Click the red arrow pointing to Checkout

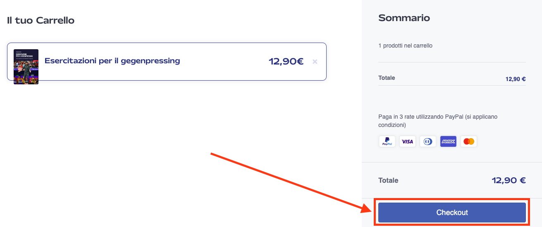tap(289, 182)
